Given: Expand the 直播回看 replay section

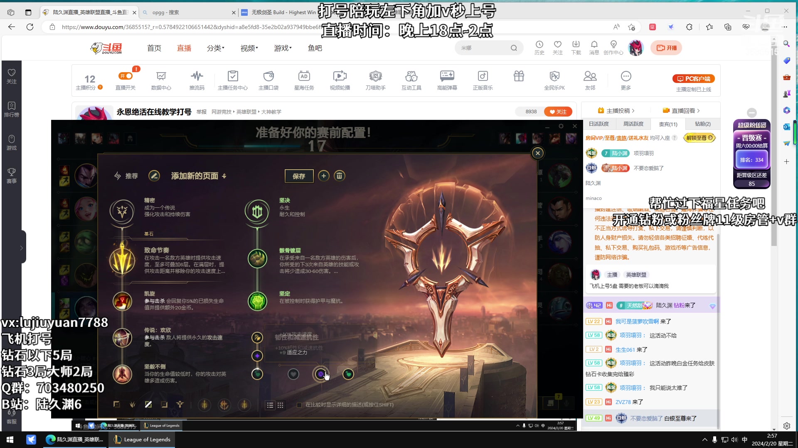Looking at the screenshot, I should pos(681,111).
